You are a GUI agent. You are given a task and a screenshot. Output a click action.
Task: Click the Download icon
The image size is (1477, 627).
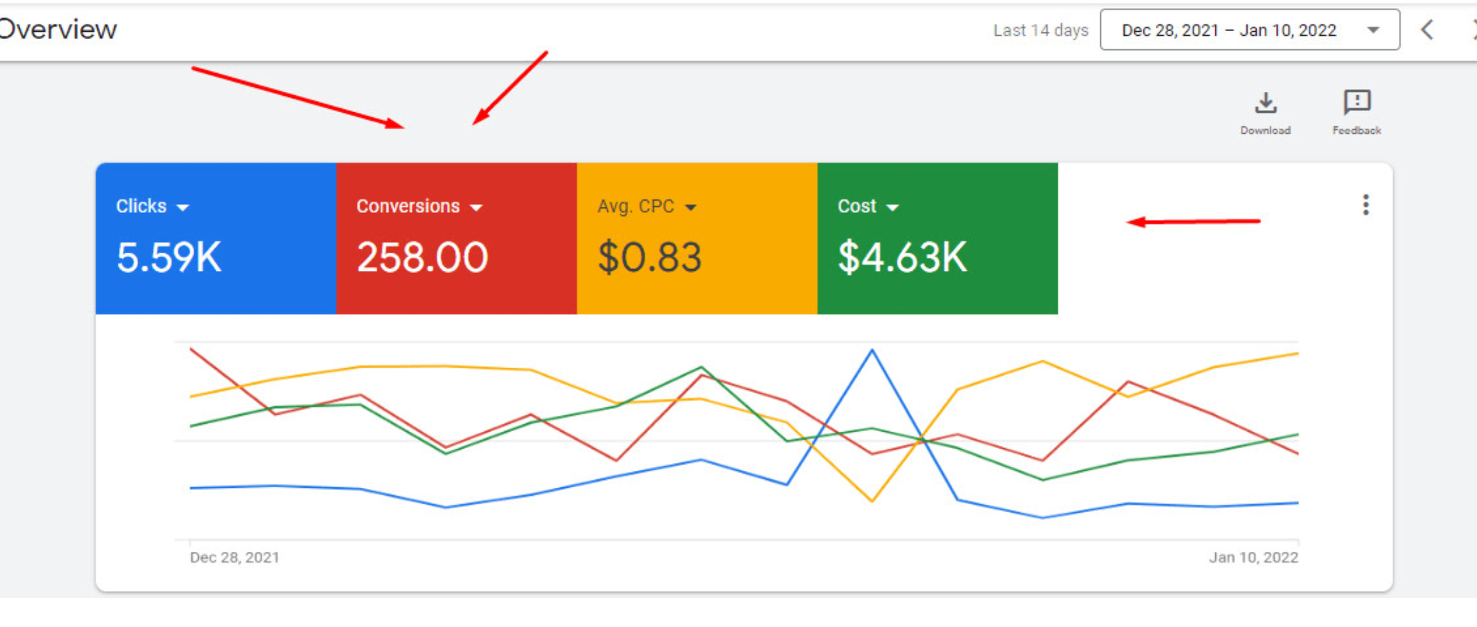click(x=1265, y=103)
